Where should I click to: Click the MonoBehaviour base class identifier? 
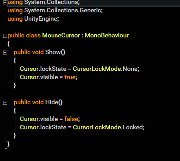pos(107,36)
